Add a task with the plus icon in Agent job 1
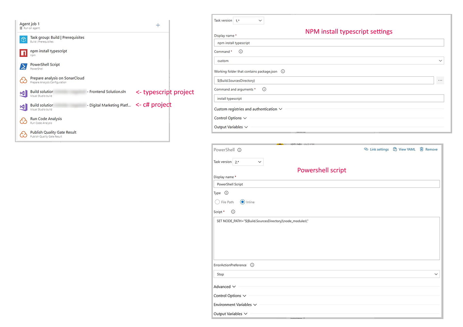Image resolution: width=463 pixels, height=327 pixels. coord(158,25)
